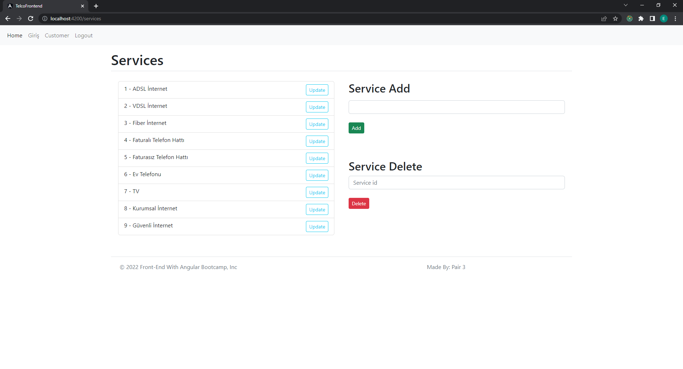The image size is (683, 369).
Task: Open the browser profile avatar icon
Action: click(664, 19)
